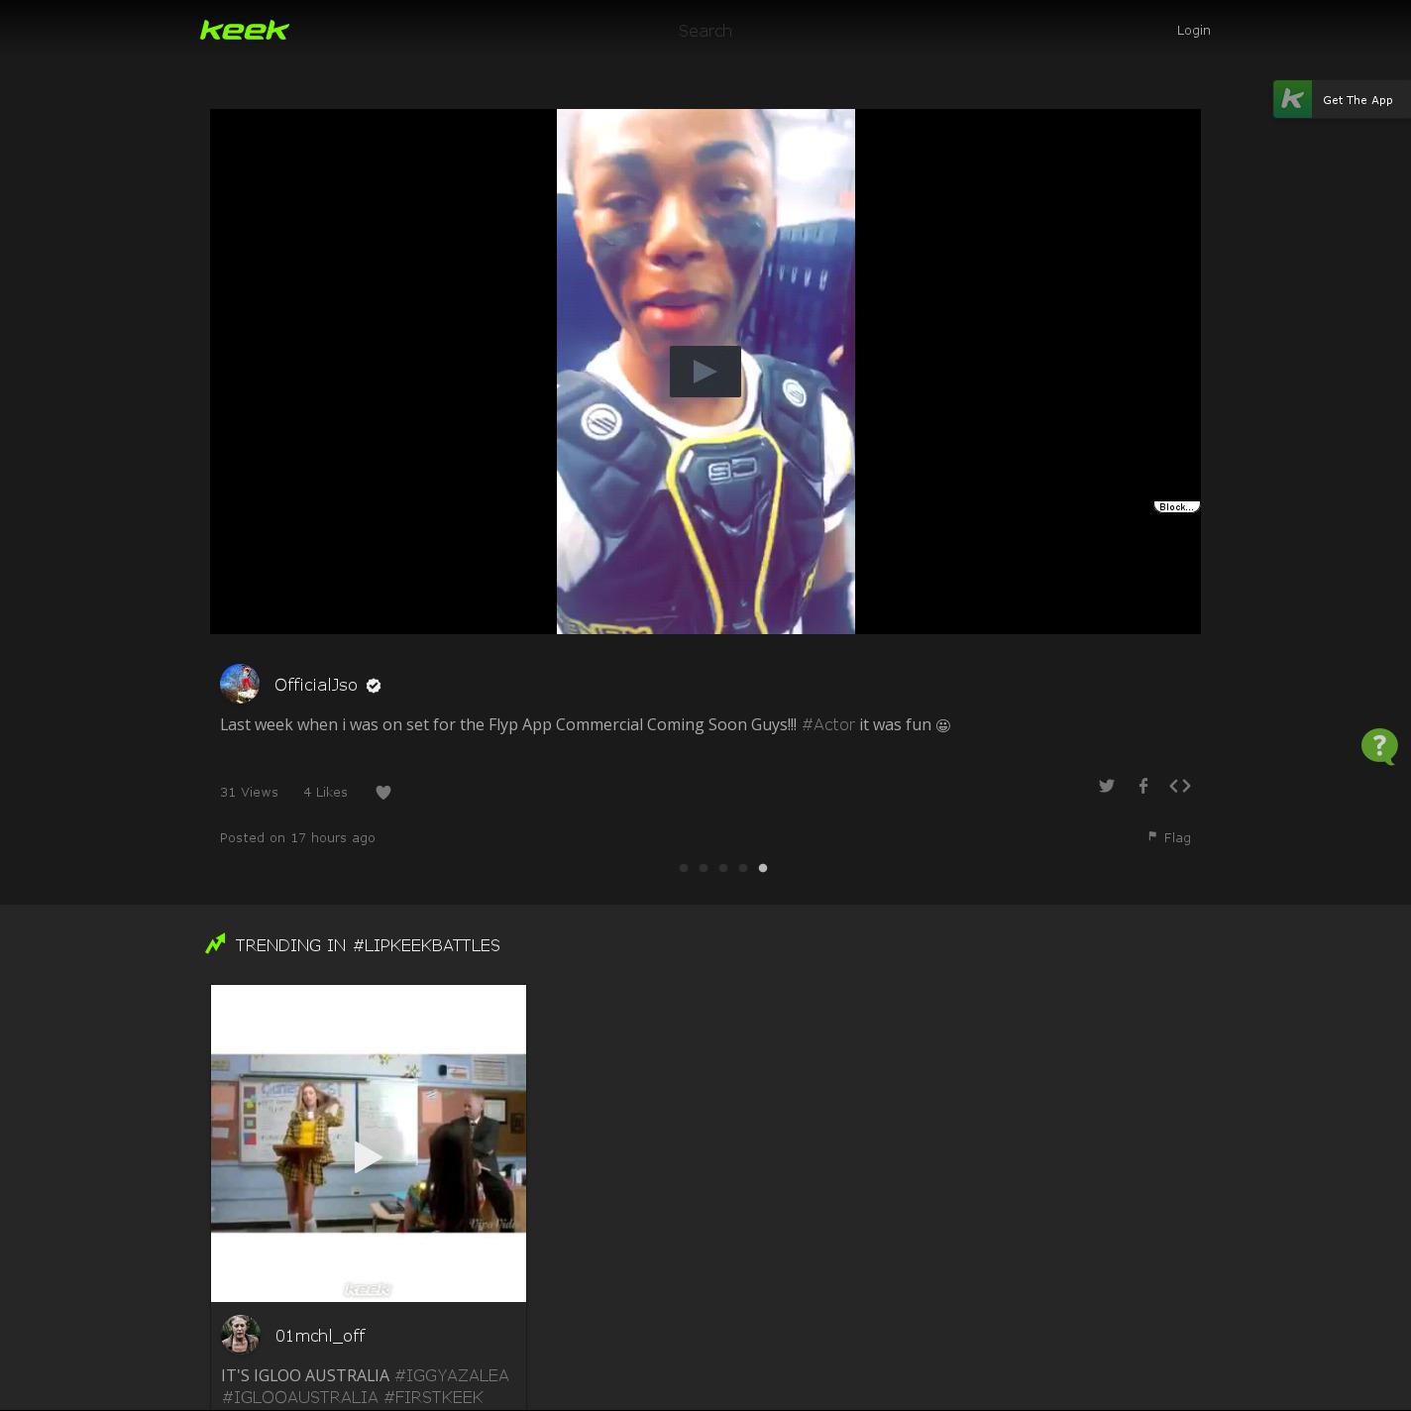Select the fourth carousel dot
The height and width of the screenshot is (1411, 1411).
pyautogui.click(x=743, y=868)
